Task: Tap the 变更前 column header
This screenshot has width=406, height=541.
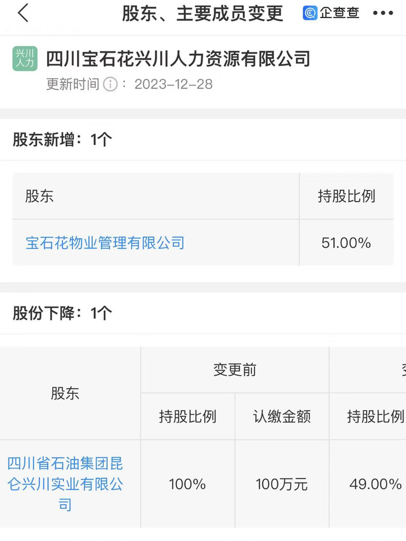Action: pyautogui.click(x=234, y=370)
